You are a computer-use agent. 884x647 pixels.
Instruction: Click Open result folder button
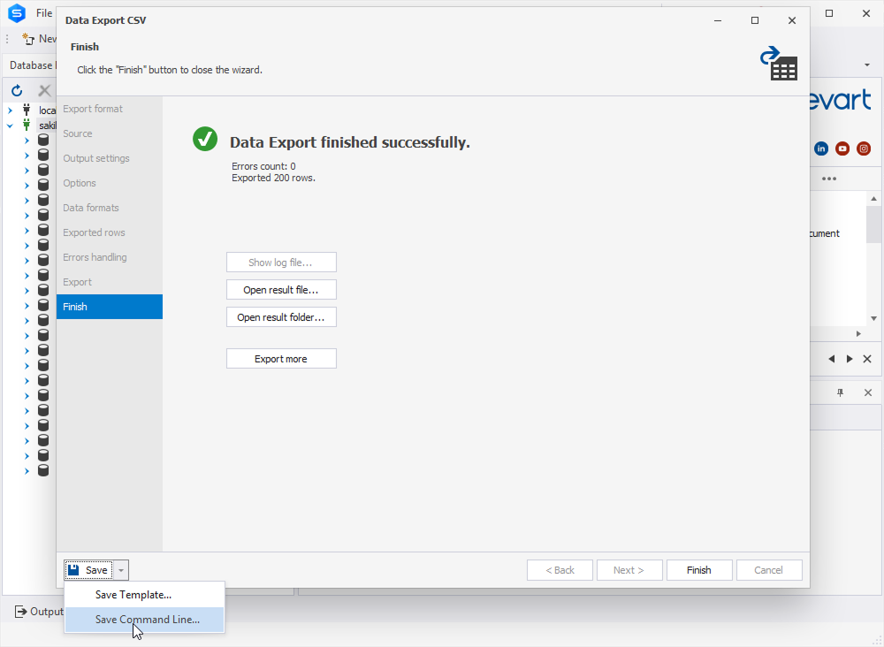coord(281,316)
